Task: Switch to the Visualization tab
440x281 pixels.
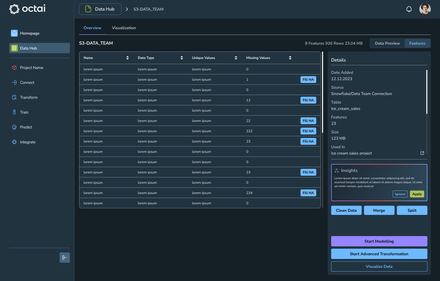Action: (124, 28)
